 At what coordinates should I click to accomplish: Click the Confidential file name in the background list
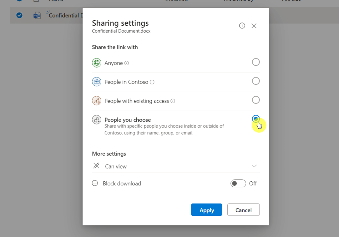coord(66,15)
